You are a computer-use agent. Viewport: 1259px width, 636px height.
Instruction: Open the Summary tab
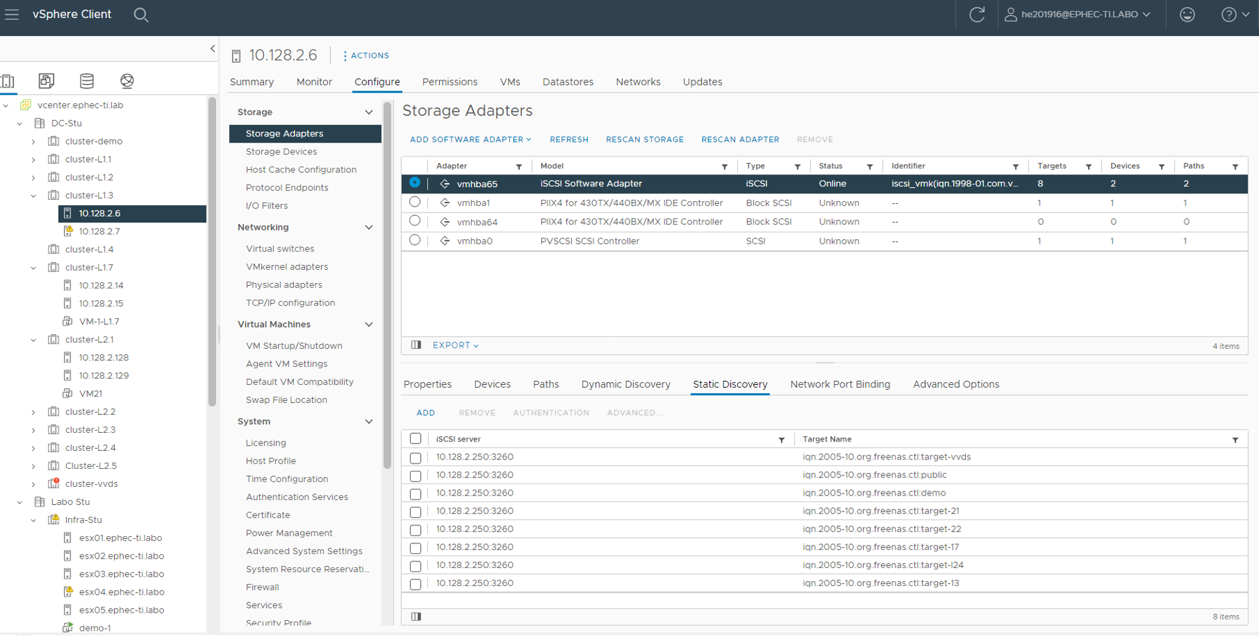coord(252,82)
